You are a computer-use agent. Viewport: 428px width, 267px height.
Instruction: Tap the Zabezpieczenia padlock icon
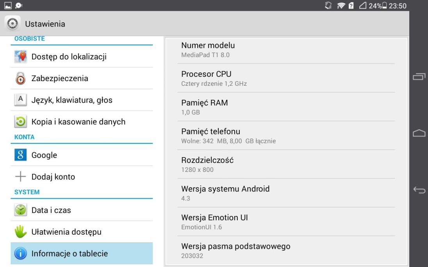point(20,78)
